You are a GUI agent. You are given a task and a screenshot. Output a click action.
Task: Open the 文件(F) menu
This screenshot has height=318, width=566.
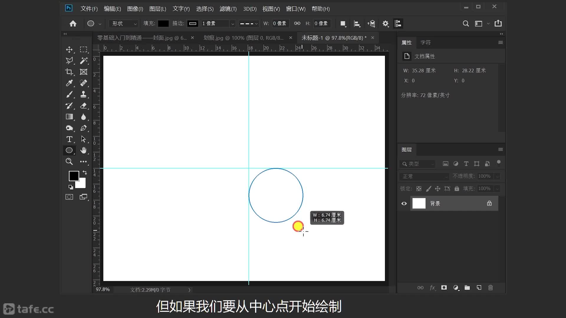(89, 9)
